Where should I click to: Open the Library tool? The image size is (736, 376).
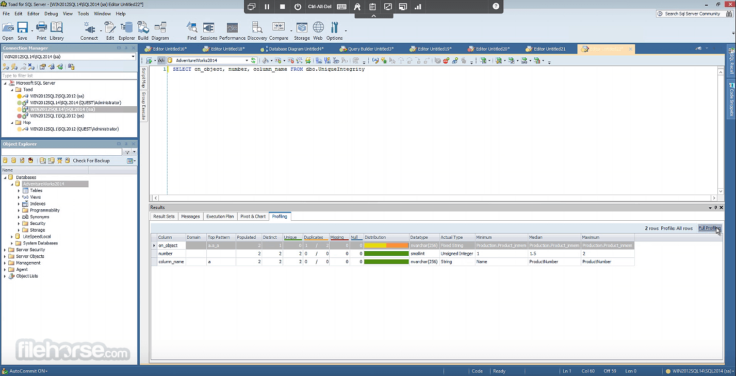[57, 31]
